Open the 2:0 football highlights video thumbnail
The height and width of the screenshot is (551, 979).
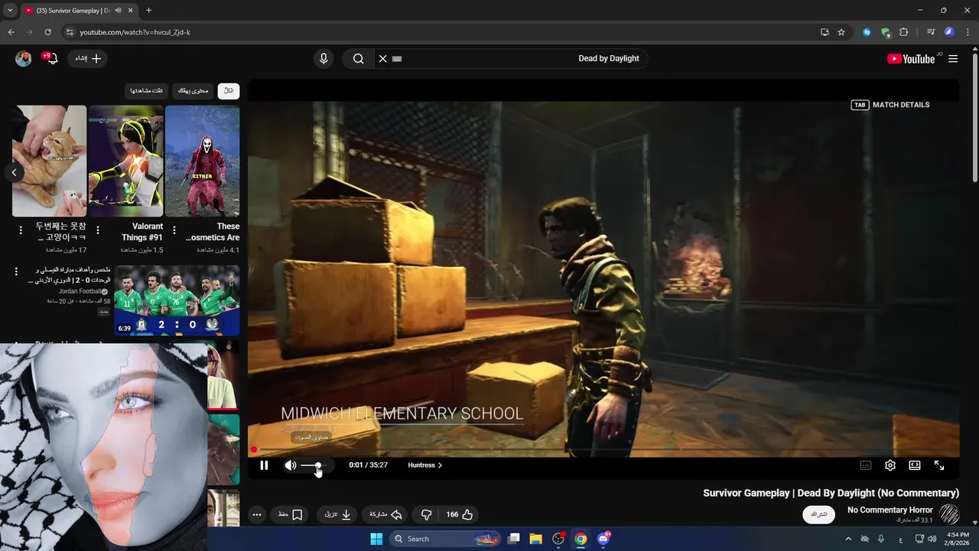177,300
